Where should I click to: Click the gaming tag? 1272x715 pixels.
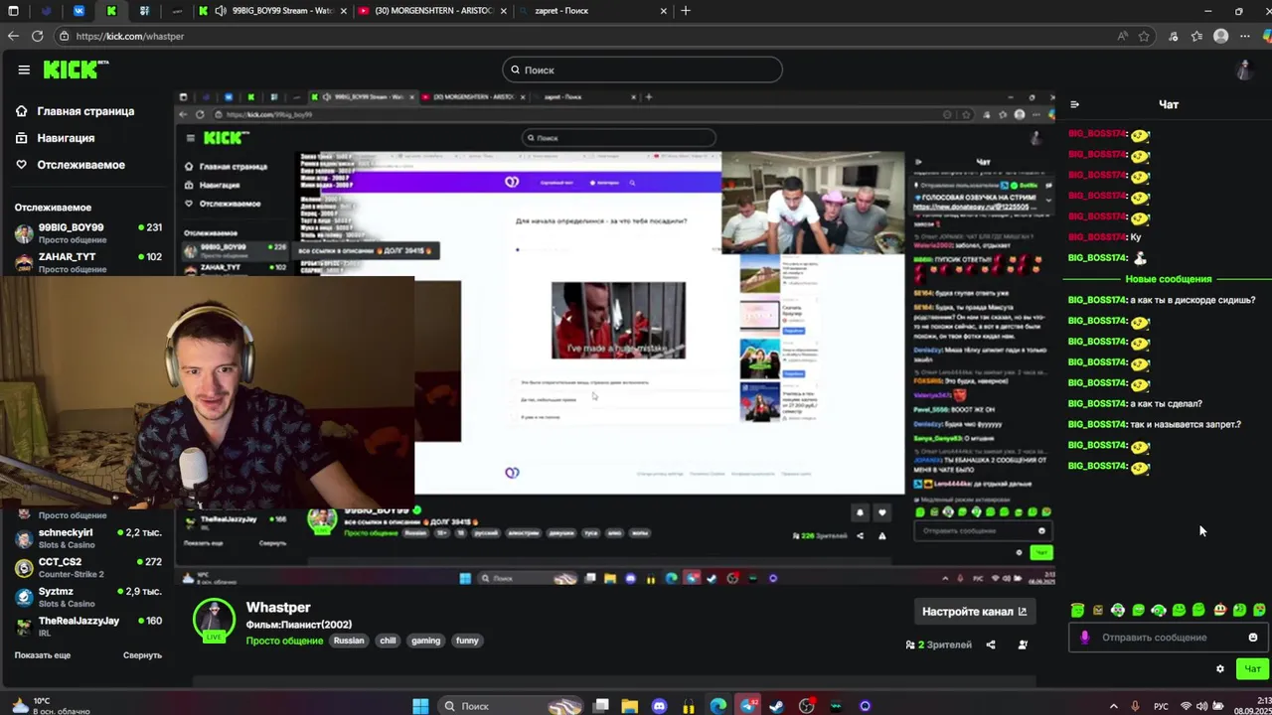[425, 641]
